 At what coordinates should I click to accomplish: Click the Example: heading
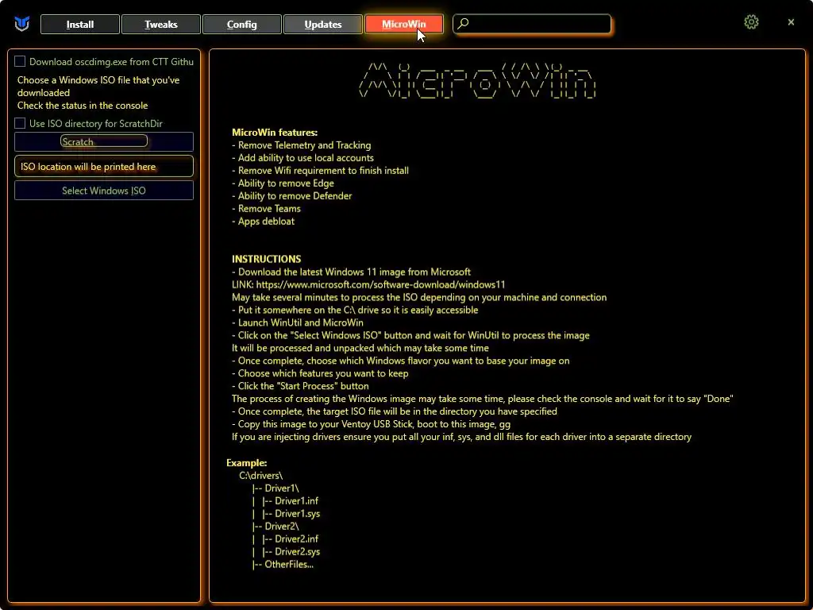click(246, 463)
